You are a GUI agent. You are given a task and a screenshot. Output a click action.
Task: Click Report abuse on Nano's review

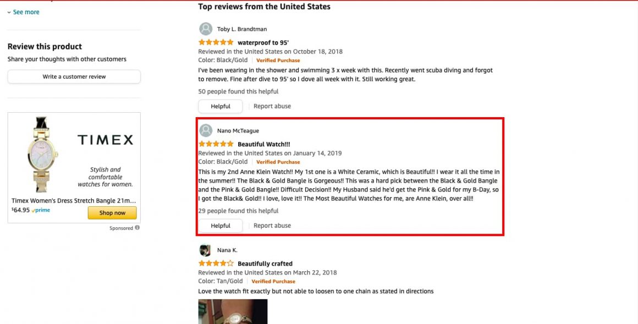click(272, 225)
